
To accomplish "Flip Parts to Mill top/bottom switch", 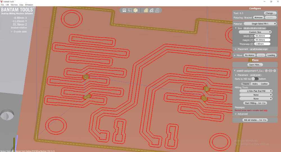I will point(255,79).
